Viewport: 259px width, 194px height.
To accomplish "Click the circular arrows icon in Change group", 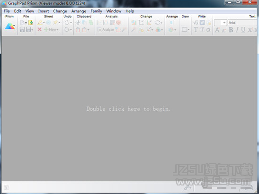I will (158, 22).
